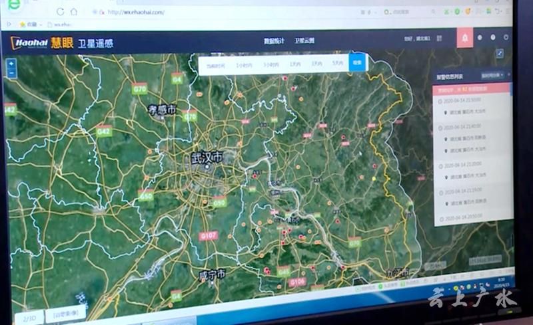Click the 5天内 time range option
Screen dimensions: 533x325
[337, 64]
